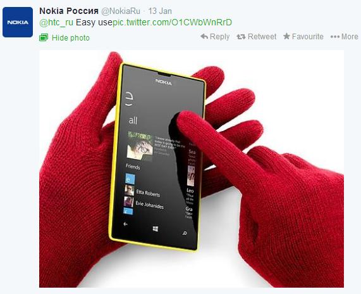This screenshot has width=361, height=294.
Task: Click the red glove photo
Action: pos(192,169)
